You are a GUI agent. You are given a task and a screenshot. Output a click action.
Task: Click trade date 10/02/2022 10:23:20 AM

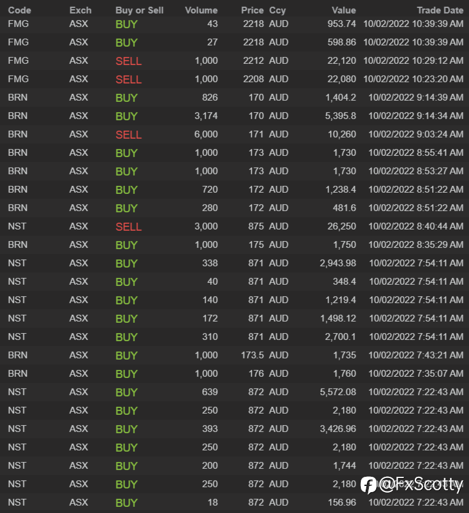[x=413, y=79]
